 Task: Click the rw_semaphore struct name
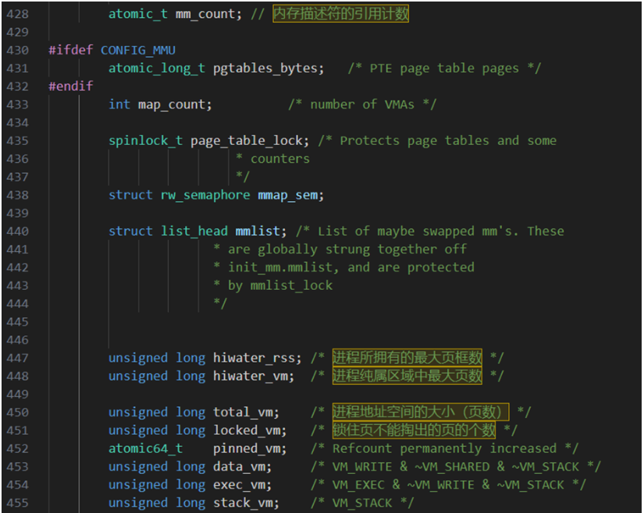(x=205, y=195)
